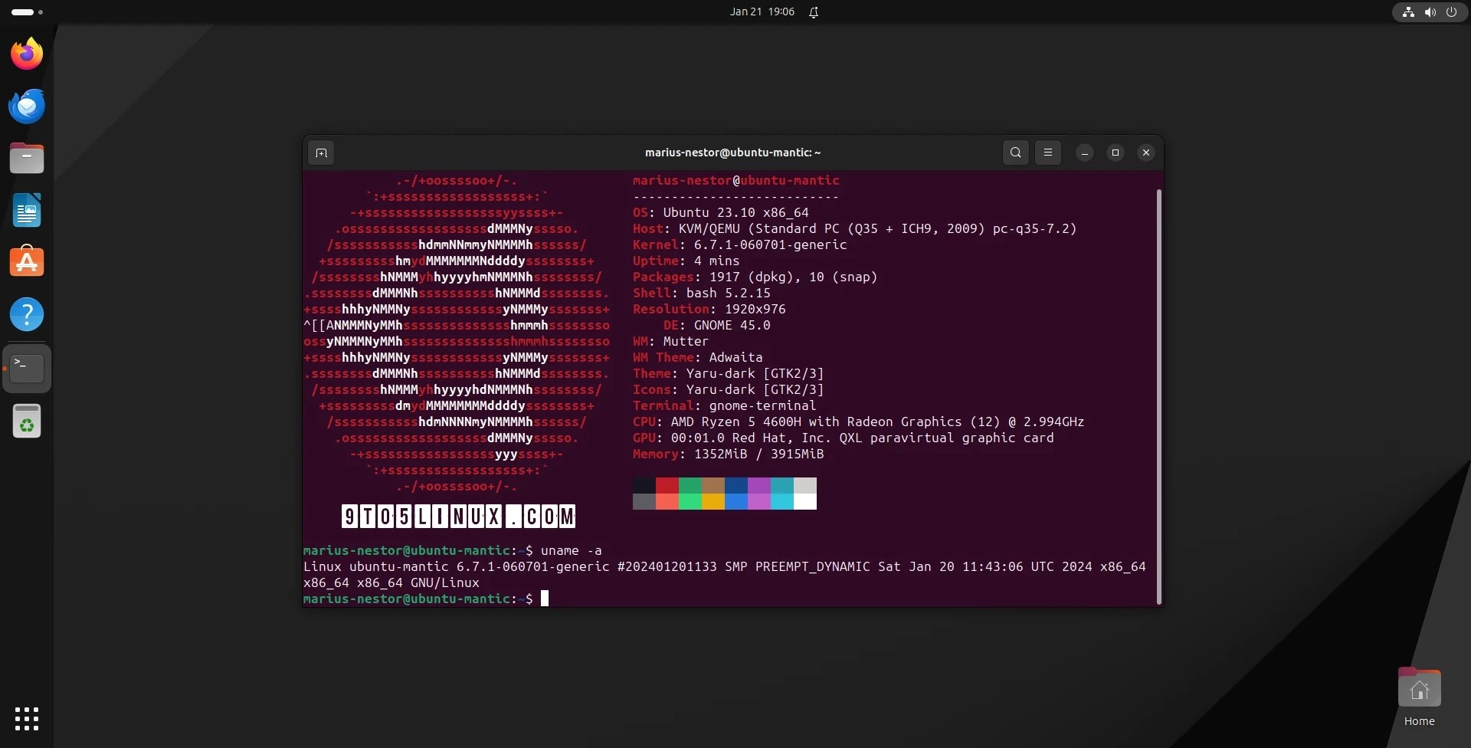
Task: Show Applications grid button
Action: pyautogui.click(x=27, y=719)
